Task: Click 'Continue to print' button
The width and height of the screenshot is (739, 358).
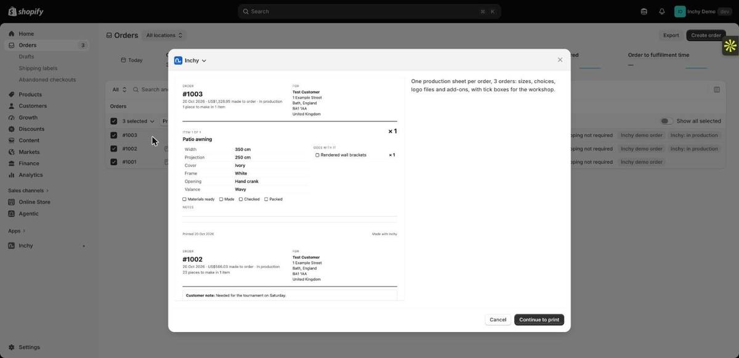Action: click(539, 320)
